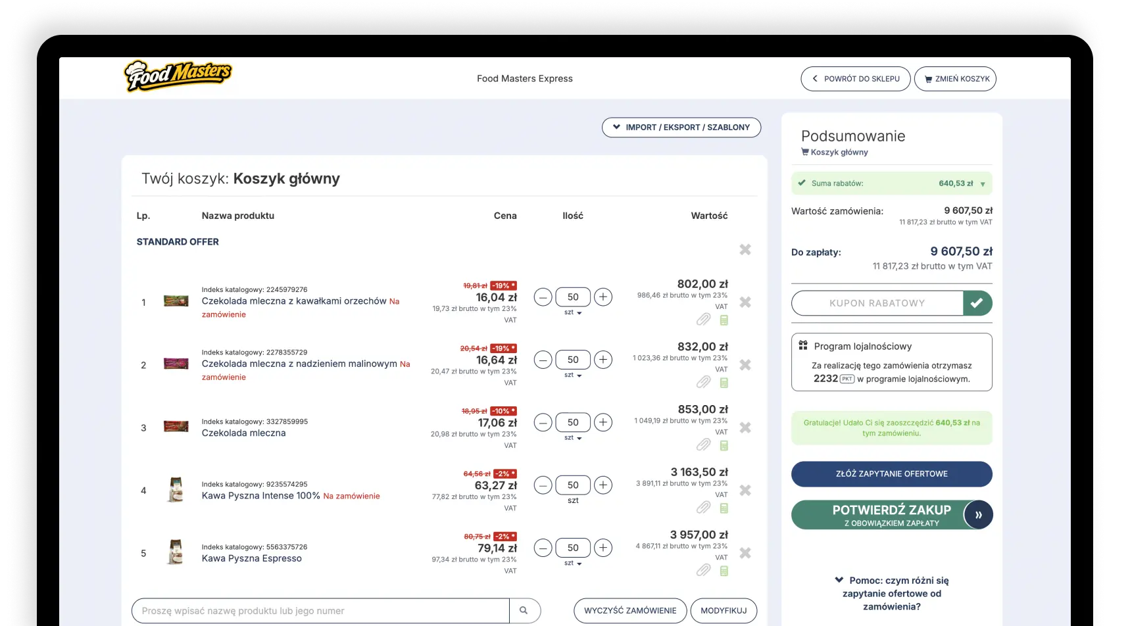The height and width of the screenshot is (626, 1130).
Task: Increase quantity of Kawa Pyszna Intense 100%
Action: 602,485
